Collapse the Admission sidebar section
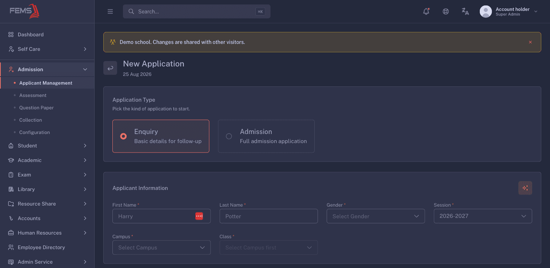Screen dimensions: 550x268 [x=85, y=69]
